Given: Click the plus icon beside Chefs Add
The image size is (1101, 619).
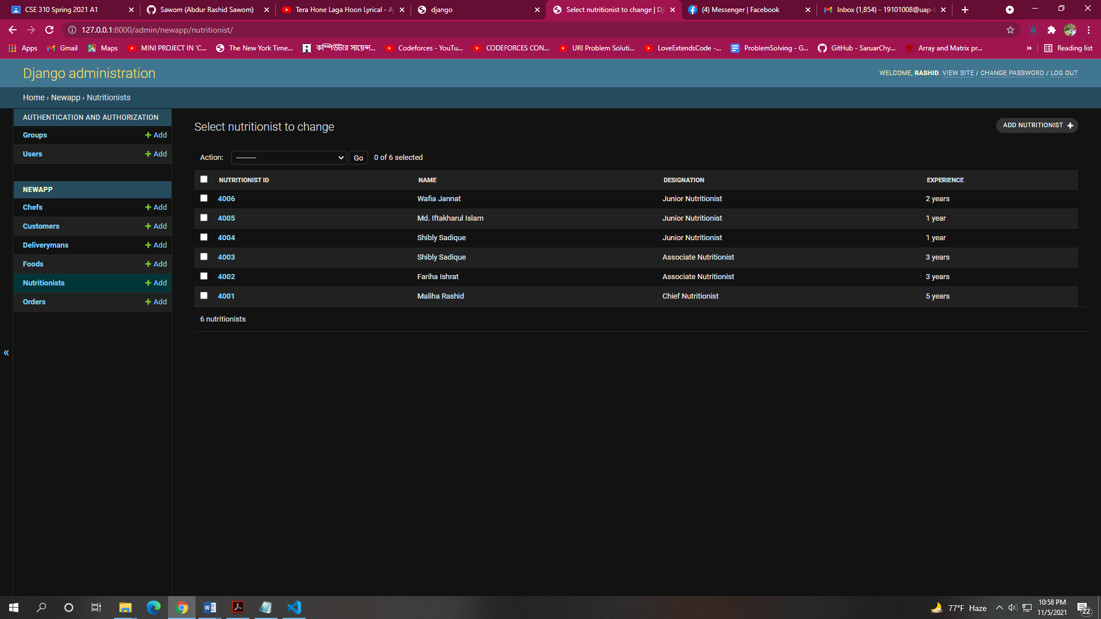Looking at the screenshot, I should [x=148, y=207].
